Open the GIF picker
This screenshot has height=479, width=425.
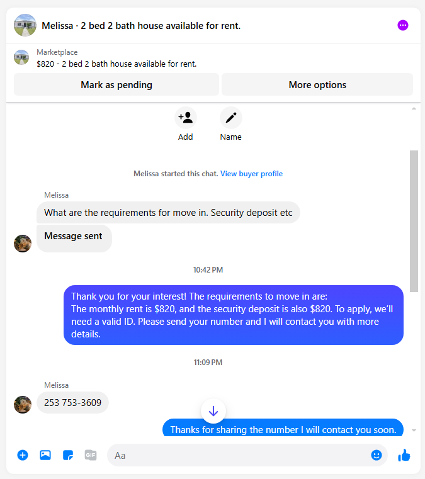point(91,455)
